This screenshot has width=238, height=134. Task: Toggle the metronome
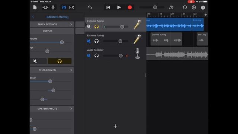pos(171,7)
